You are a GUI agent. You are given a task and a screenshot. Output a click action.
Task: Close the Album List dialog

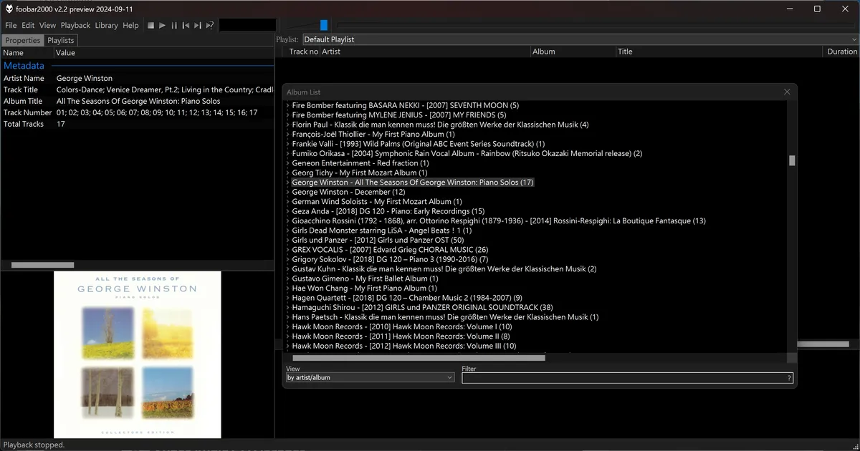(x=787, y=92)
